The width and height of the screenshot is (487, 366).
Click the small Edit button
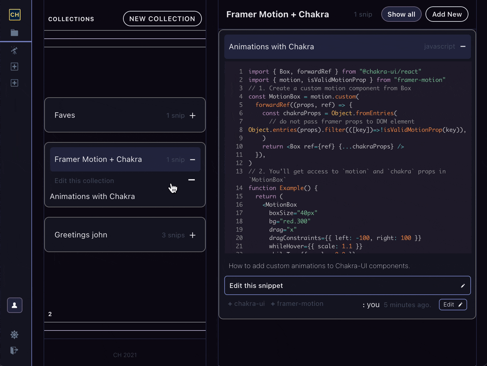tap(453, 305)
